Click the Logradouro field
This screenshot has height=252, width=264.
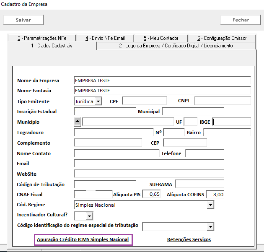tap(114, 132)
